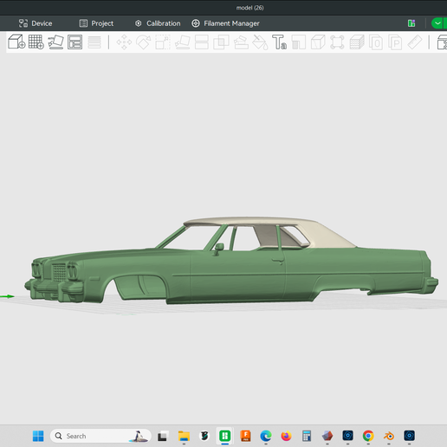Launch Microsoft Edge from taskbar

click(x=266, y=436)
